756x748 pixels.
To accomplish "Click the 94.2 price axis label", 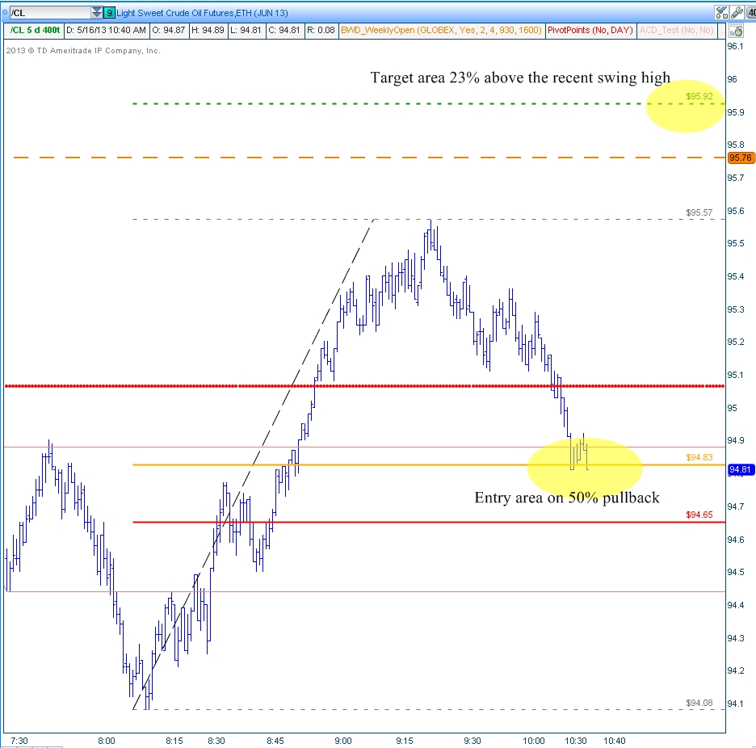I will point(735,670).
